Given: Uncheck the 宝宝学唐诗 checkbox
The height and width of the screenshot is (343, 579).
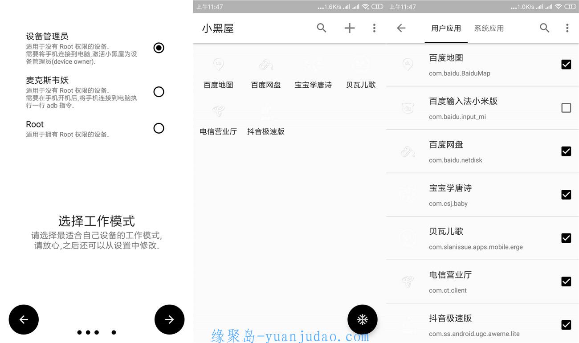Looking at the screenshot, I should 566,195.
